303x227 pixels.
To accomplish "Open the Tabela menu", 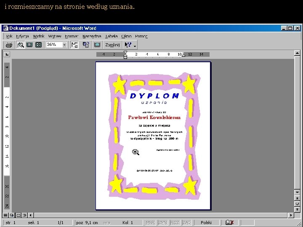I will point(111,36).
